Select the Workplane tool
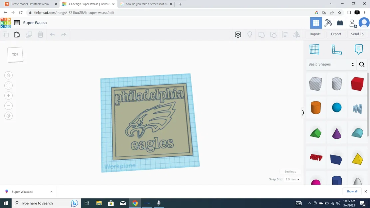The image size is (370, 208). pyautogui.click(x=314, y=49)
